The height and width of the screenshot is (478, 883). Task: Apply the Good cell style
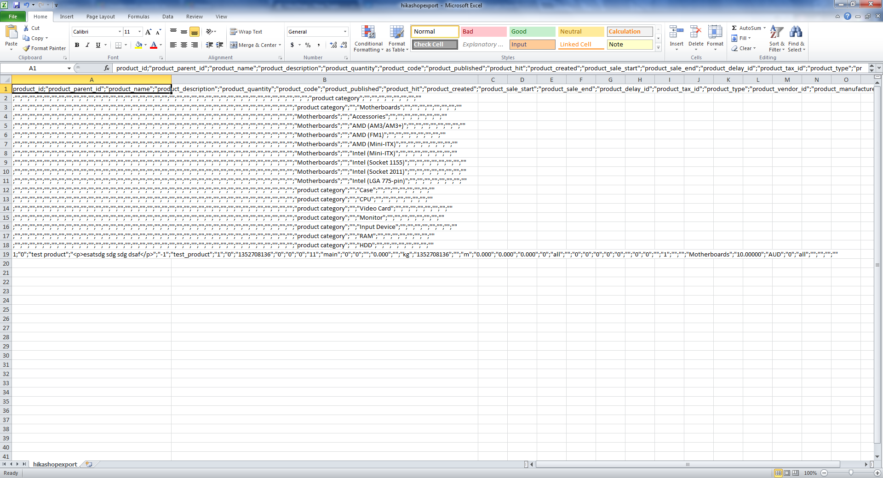532,32
